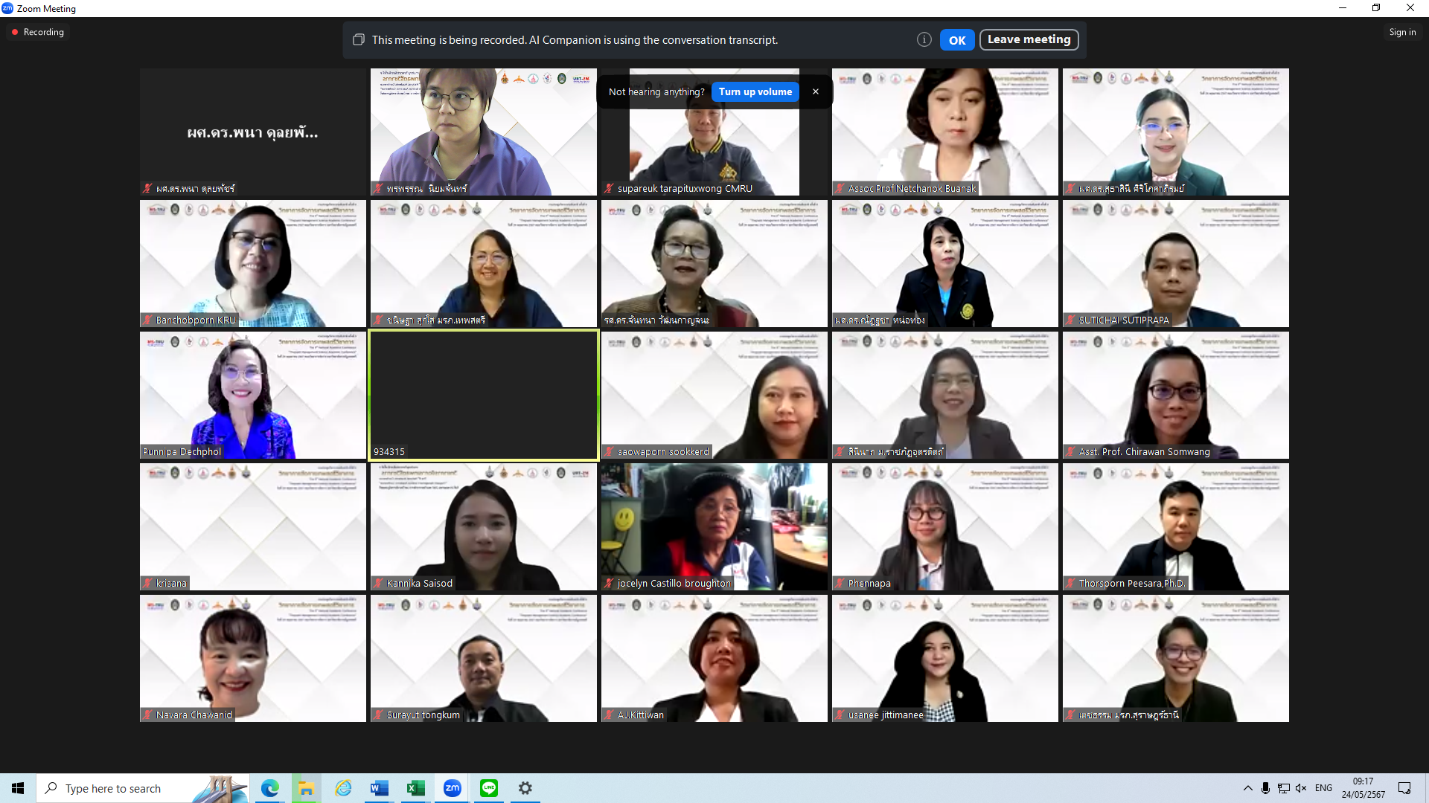Click the red Recording indicator
Viewport: 1429px width, 803px height.
pos(37,32)
